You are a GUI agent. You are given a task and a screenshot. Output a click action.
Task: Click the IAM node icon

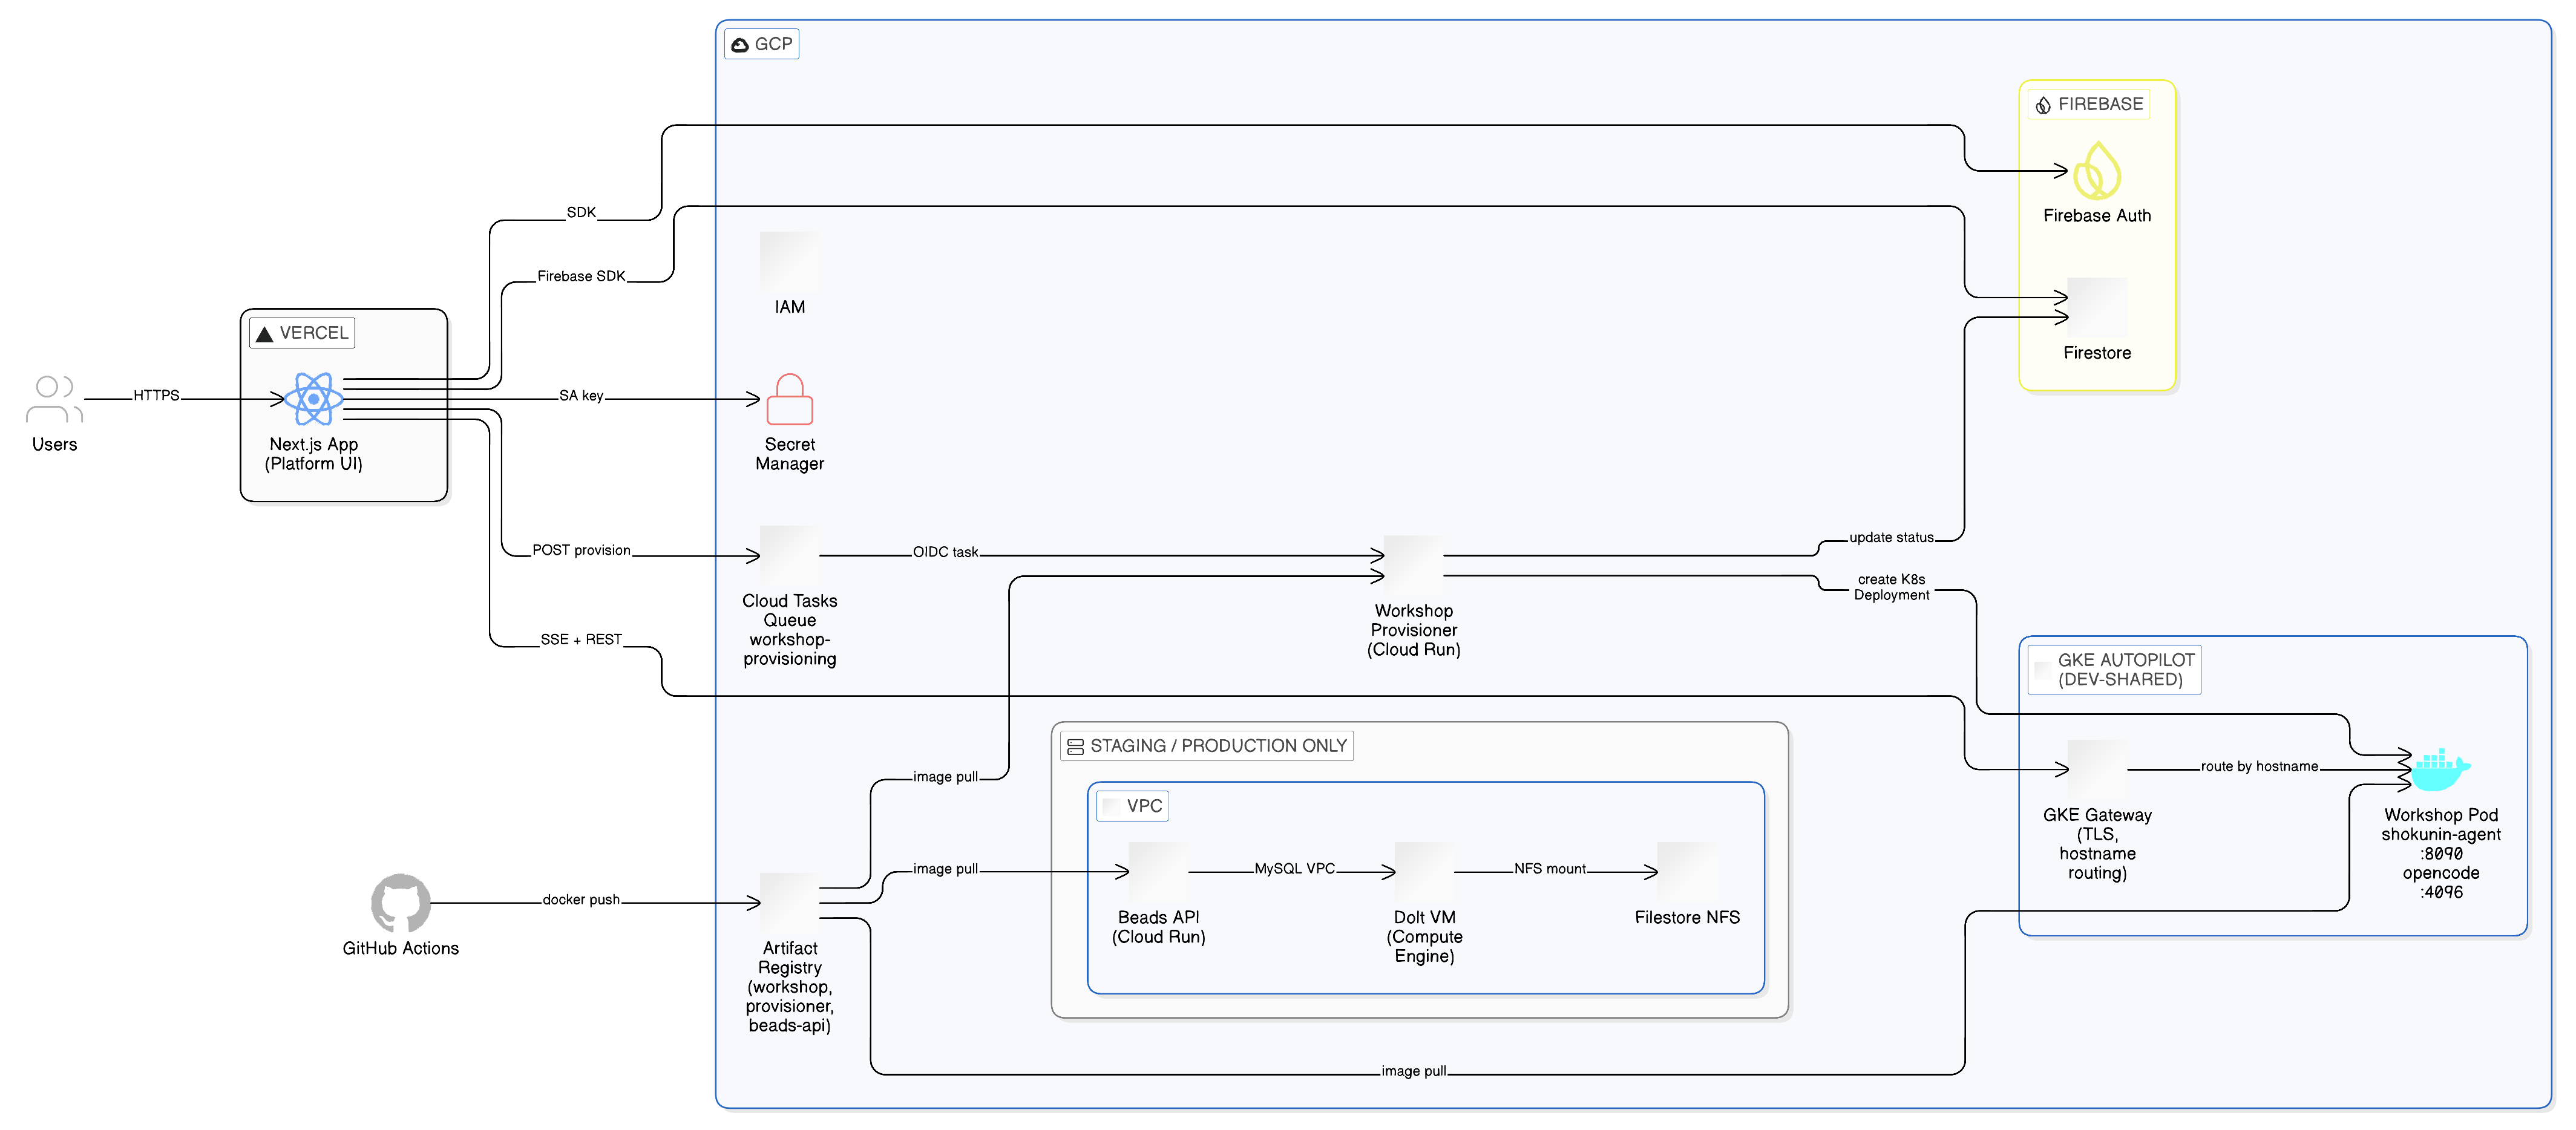[789, 261]
